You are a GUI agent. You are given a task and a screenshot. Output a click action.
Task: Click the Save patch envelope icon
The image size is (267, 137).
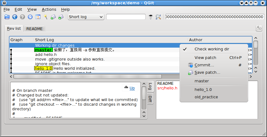[x=191, y=72]
